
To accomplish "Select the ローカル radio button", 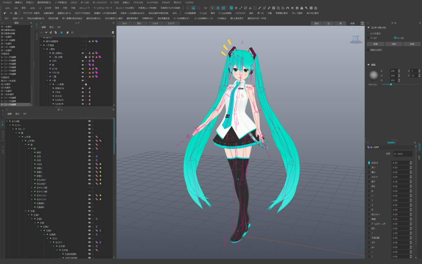I will (x=395, y=38).
